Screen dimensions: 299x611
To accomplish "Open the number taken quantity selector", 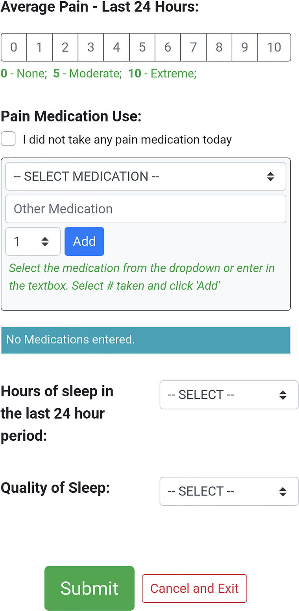I will pyautogui.click(x=33, y=241).
